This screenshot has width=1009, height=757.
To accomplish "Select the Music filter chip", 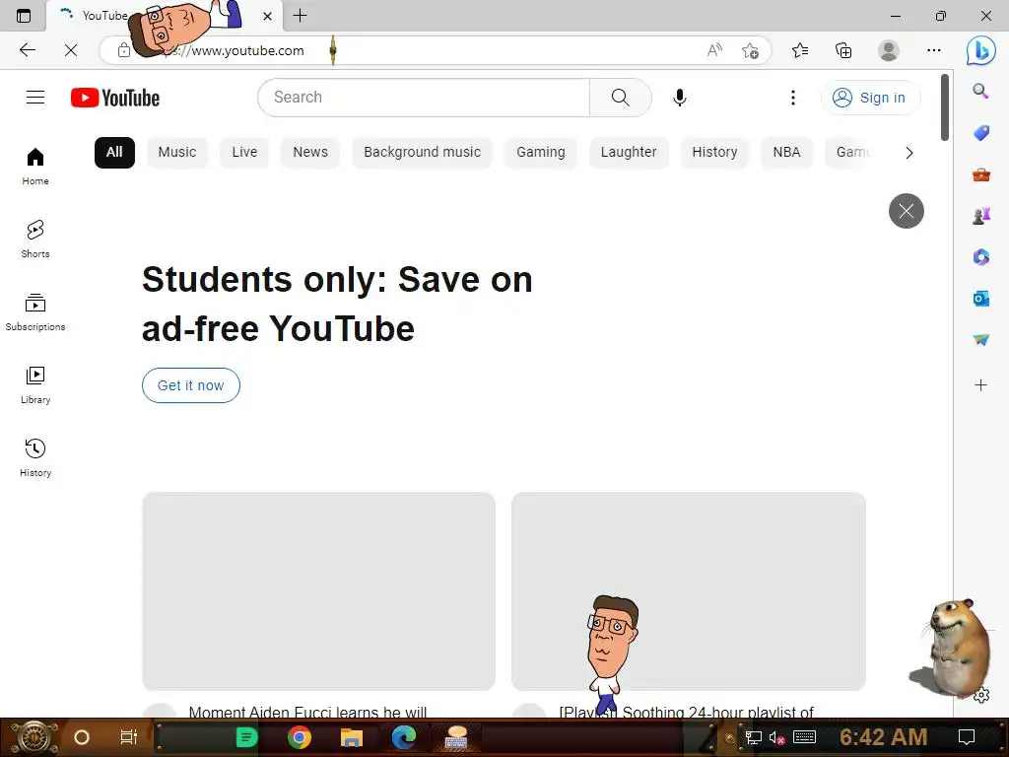I will pos(177,153).
